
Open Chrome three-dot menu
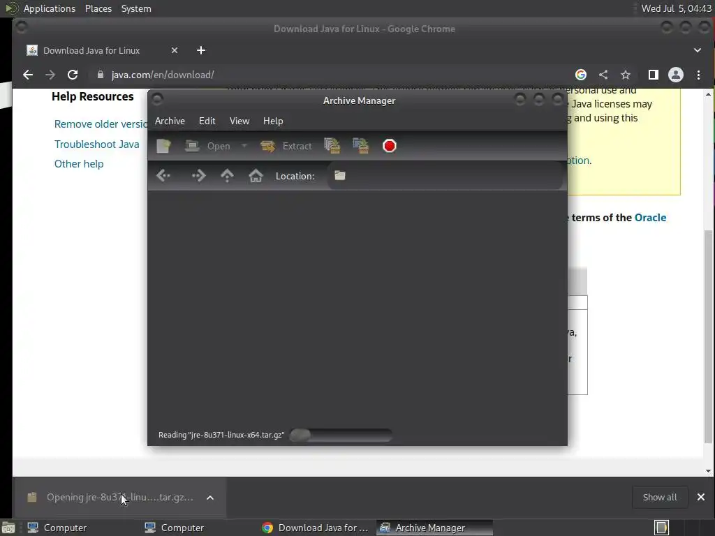pyautogui.click(x=698, y=75)
